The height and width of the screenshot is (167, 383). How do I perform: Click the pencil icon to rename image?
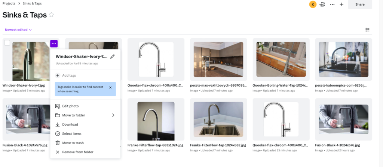(112, 57)
